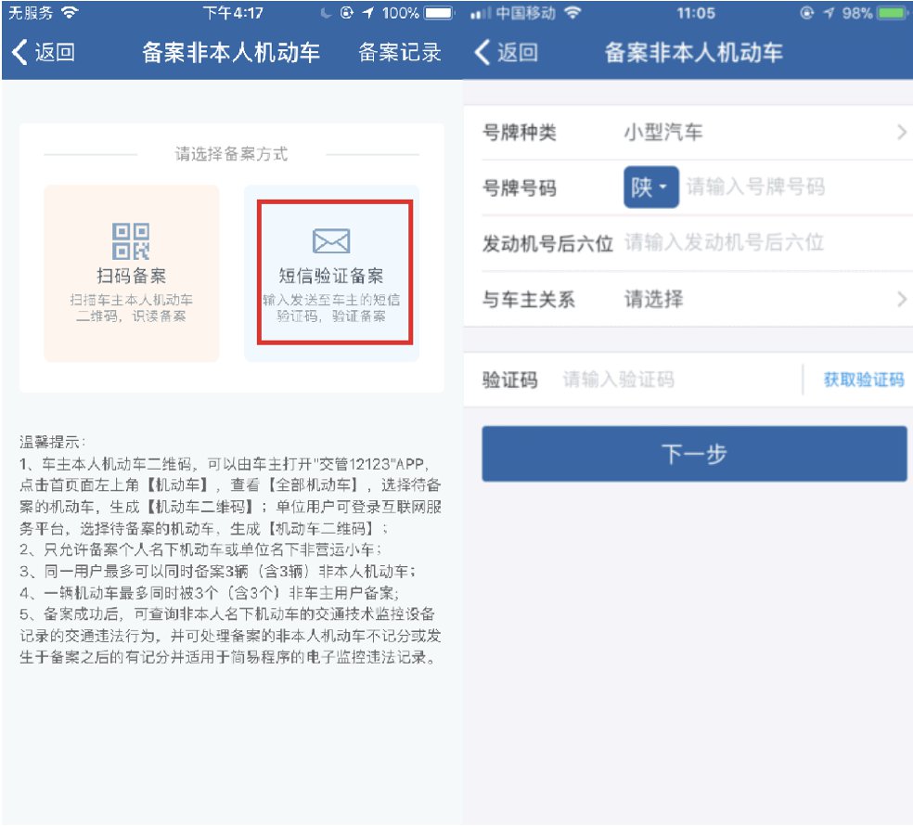
Task: Tap the QR code scan icon
Action: coord(131,240)
